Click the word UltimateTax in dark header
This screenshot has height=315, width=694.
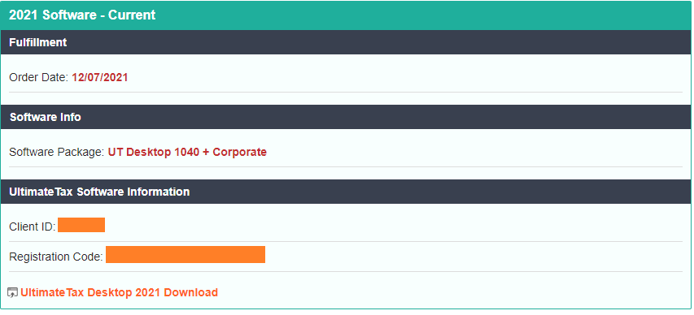[x=41, y=192]
